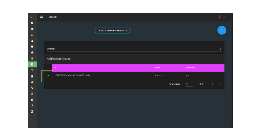Open the dashboard grid icon in sidebar

32,23
